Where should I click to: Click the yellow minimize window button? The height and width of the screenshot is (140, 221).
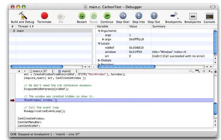18,7
